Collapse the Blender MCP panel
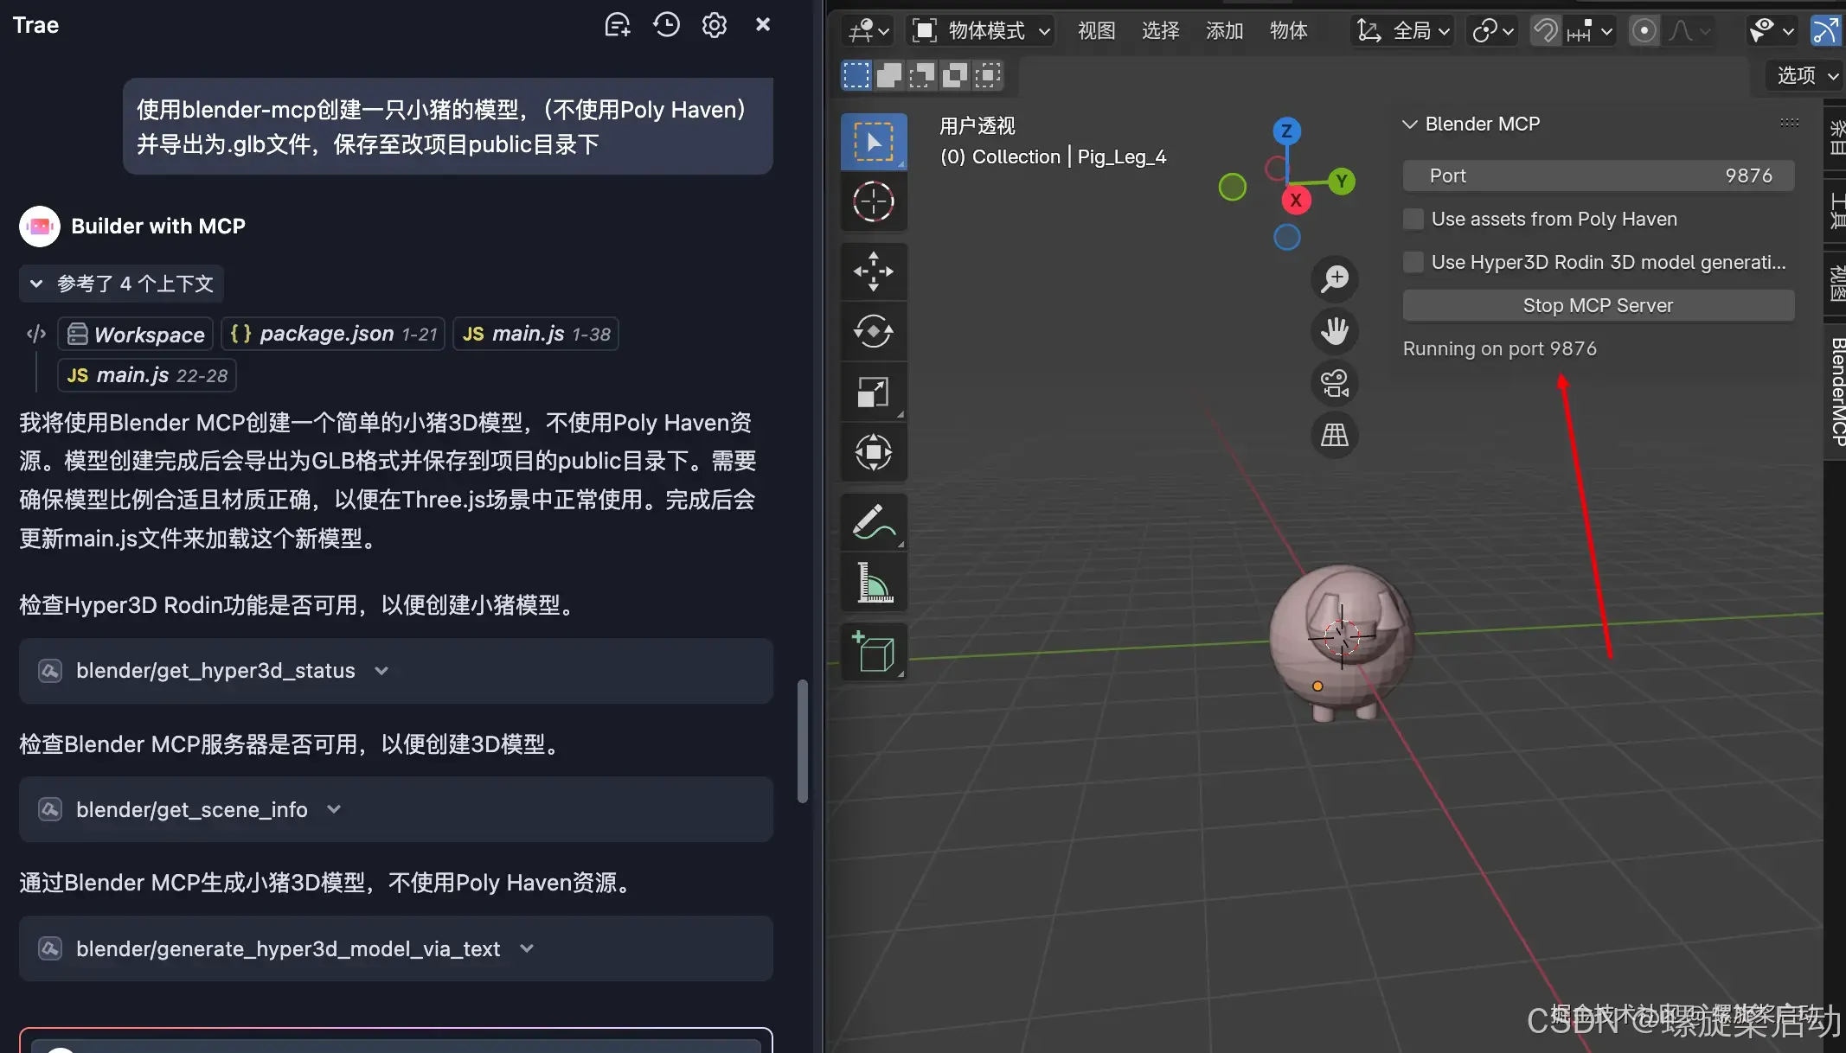 point(1408,124)
